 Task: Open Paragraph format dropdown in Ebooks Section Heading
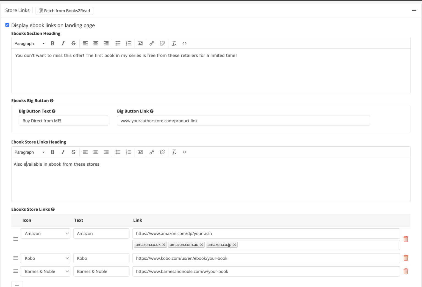(29, 43)
